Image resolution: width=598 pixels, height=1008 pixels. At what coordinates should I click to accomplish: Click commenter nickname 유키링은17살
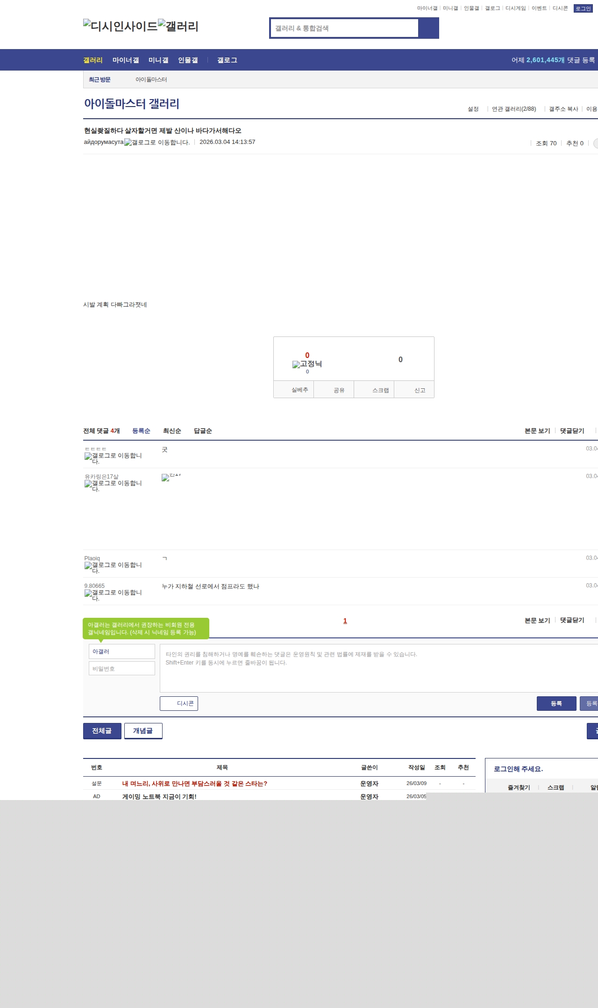tap(101, 477)
